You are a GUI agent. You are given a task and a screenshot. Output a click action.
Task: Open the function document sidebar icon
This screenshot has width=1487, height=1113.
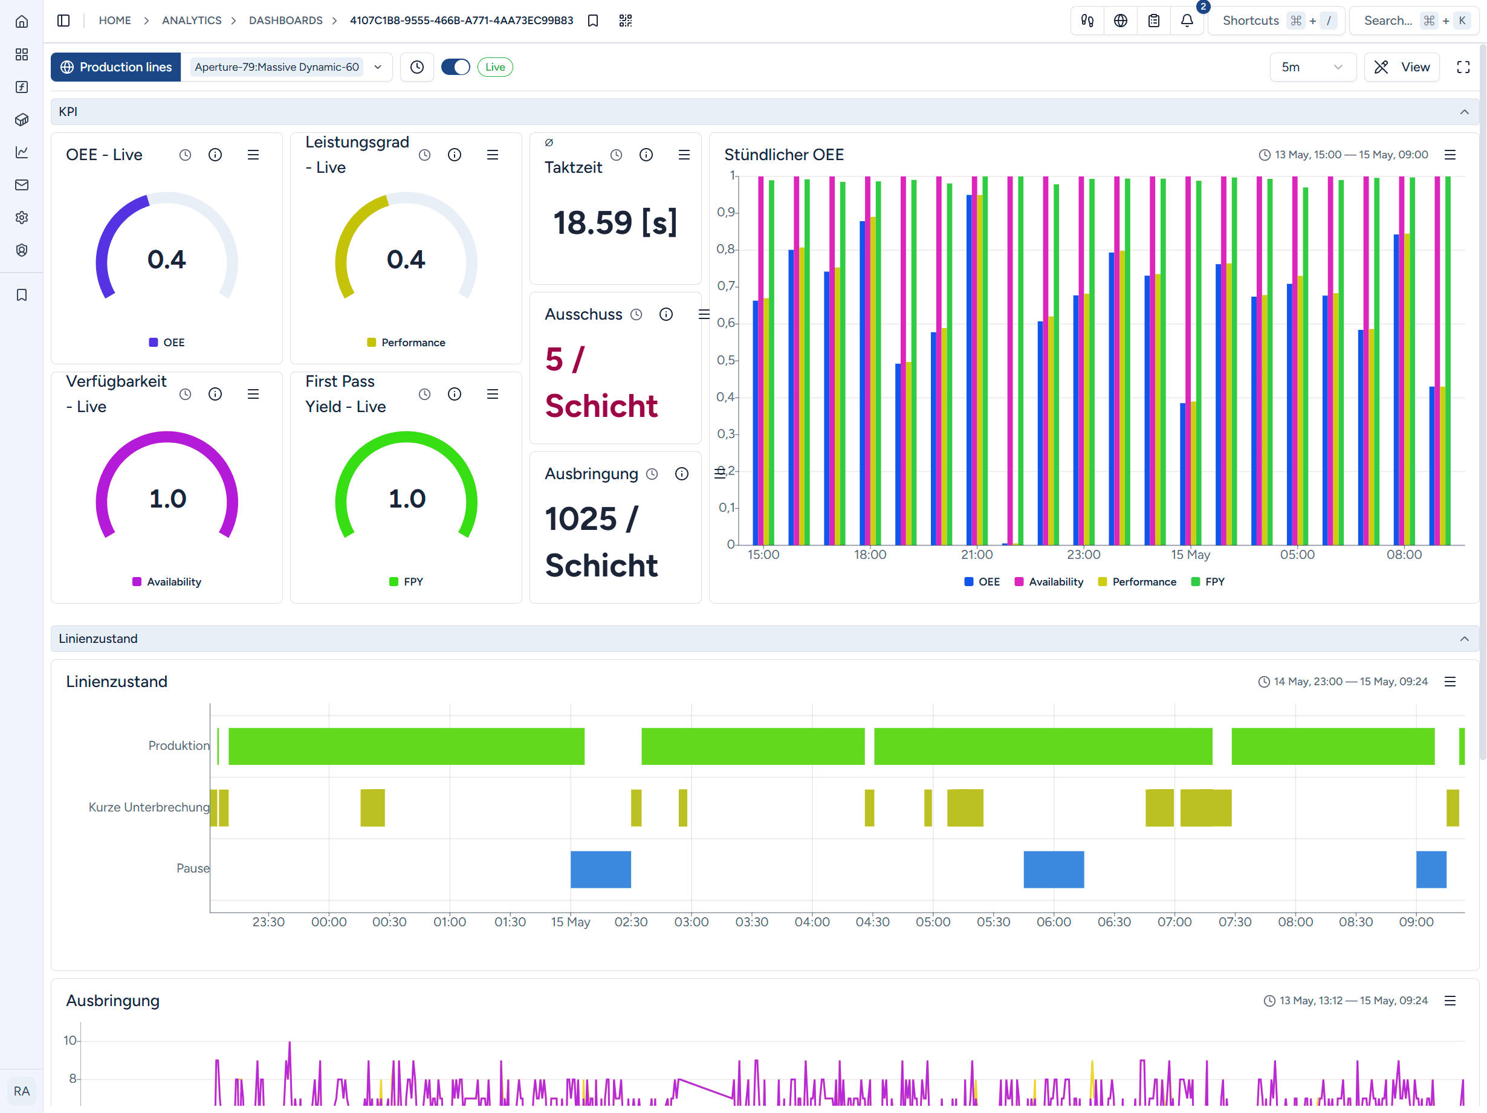point(22,86)
